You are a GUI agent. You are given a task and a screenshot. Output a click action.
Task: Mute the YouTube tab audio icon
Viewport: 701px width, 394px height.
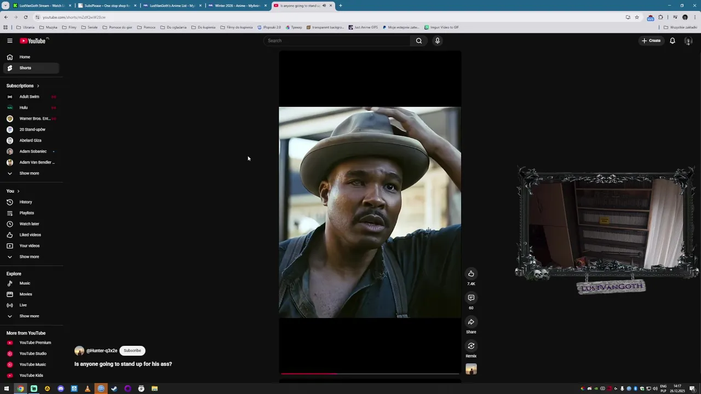point(324,5)
